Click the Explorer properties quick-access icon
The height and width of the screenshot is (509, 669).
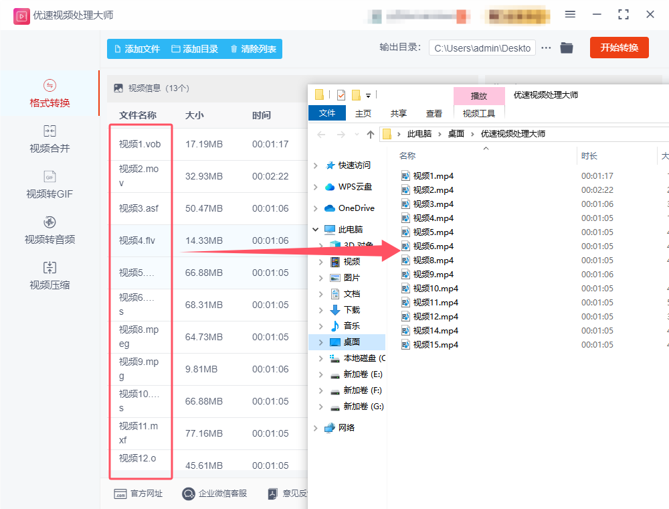tap(341, 95)
